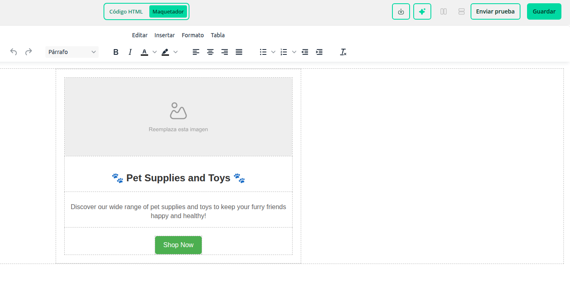This screenshot has height=284, width=570.
Task: Increase the paragraph indent
Action: pyautogui.click(x=319, y=52)
